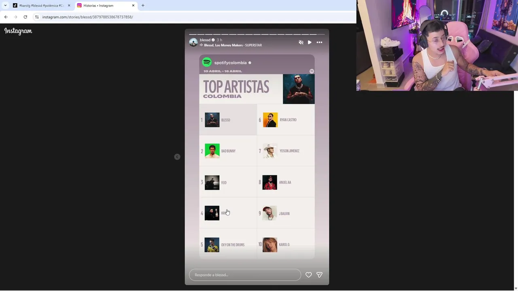
Task: Go forward in browser history
Action: tap(15, 17)
